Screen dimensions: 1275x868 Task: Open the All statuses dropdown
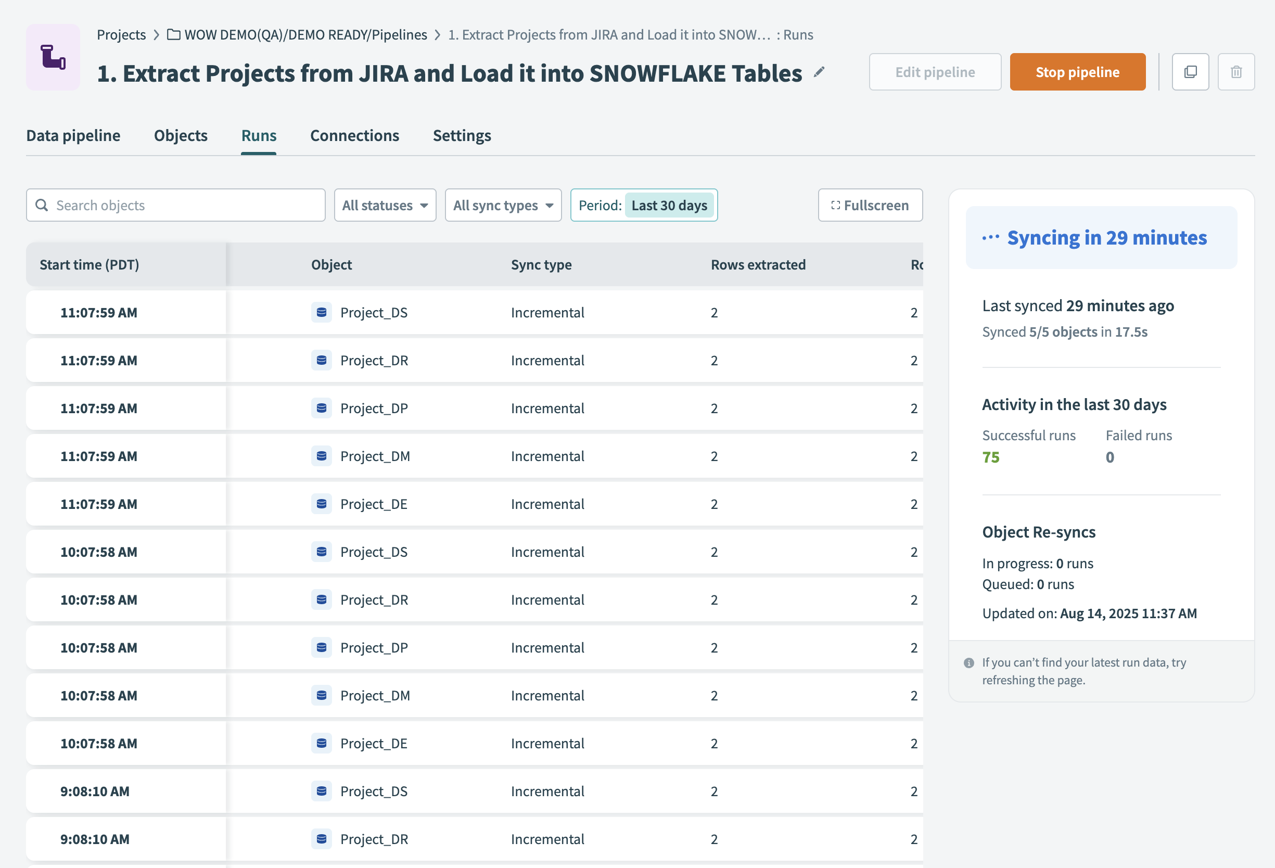pos(385,205)
